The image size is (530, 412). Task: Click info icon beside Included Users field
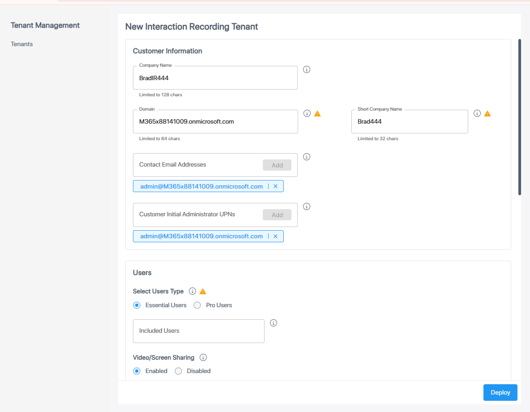tap(274, 323)
